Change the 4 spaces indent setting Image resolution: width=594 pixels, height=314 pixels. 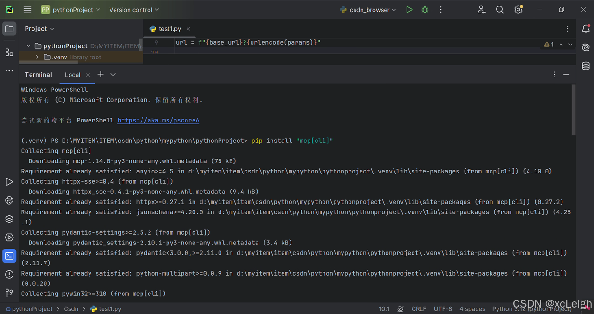pos(472,308)
